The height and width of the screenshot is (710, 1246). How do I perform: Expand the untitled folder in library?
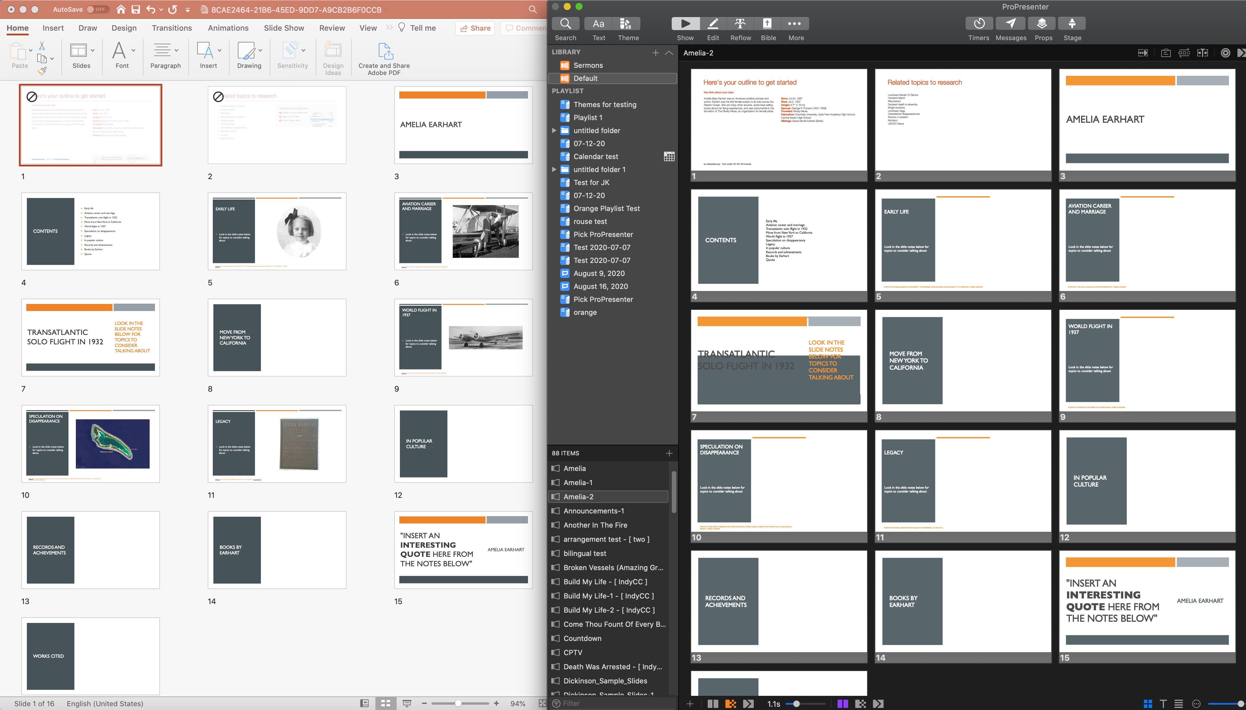click(552, 130)
